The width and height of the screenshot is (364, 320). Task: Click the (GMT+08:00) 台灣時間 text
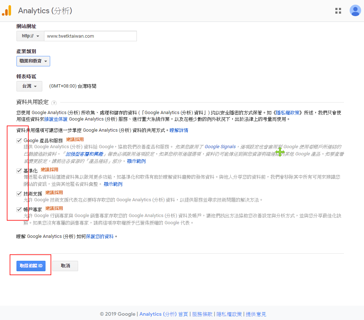click(73, 86)
